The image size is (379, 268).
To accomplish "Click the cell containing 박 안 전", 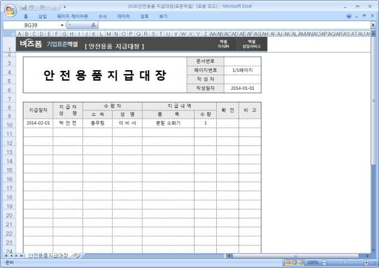I will coord(68,123).
